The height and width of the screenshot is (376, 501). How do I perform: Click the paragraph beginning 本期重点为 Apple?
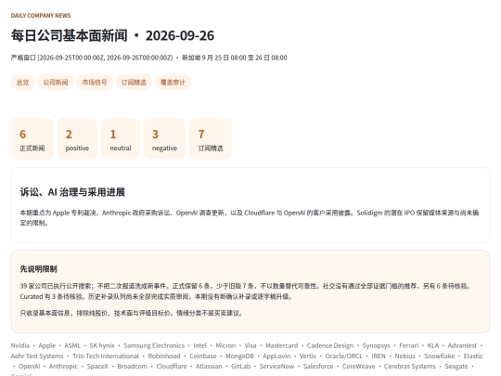(250, 218)
